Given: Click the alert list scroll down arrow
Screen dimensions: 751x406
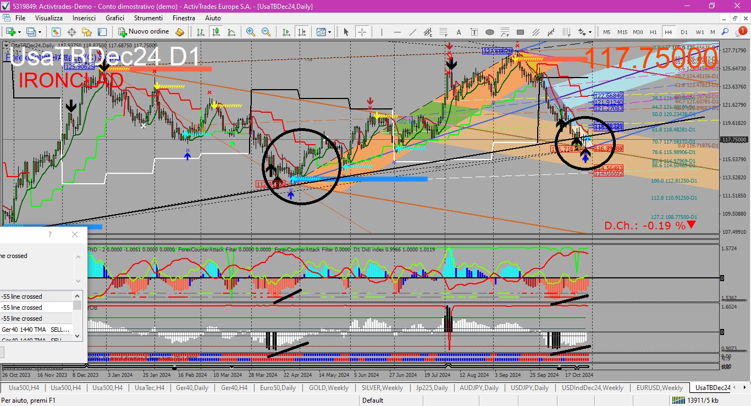Looking at the screenshot, I should point(78,336).
